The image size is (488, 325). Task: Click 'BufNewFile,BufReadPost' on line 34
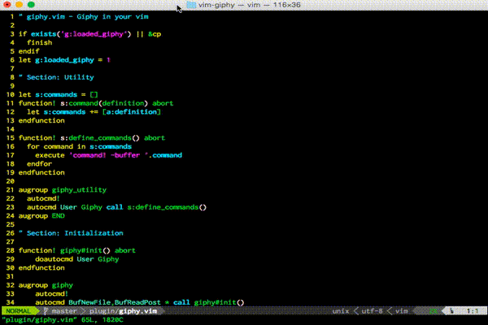(115, 302)
